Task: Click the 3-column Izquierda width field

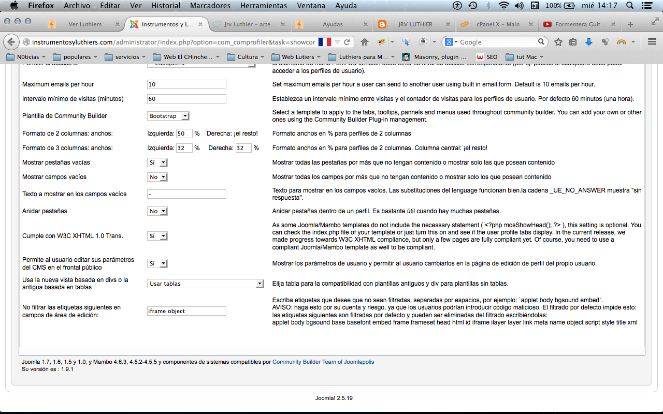Action: click(x=184, y=148)
